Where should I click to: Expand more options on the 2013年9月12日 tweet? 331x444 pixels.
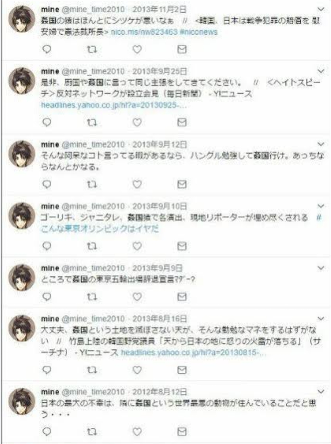coord(321,144)
